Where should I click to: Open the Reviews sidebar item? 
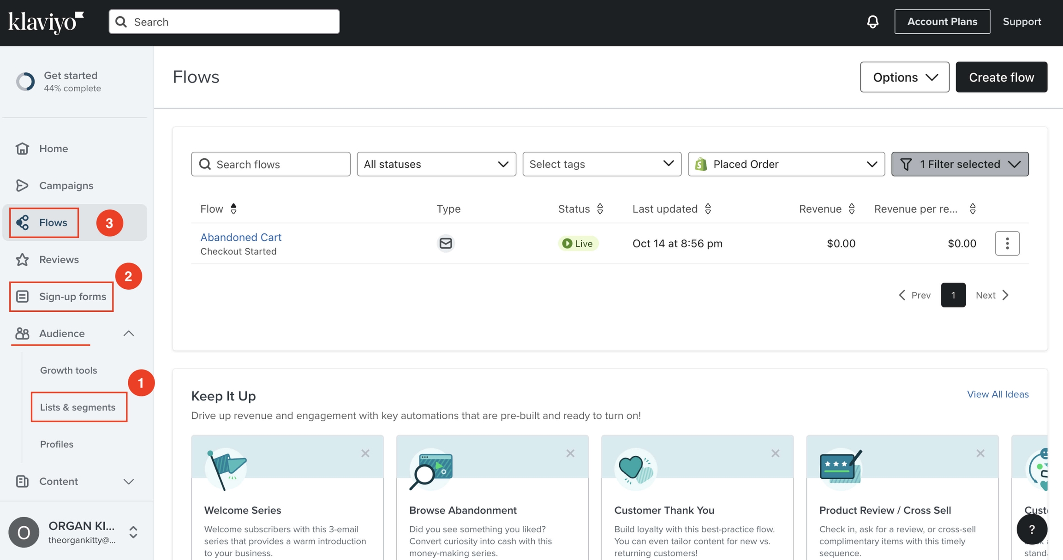pos(59,259)
